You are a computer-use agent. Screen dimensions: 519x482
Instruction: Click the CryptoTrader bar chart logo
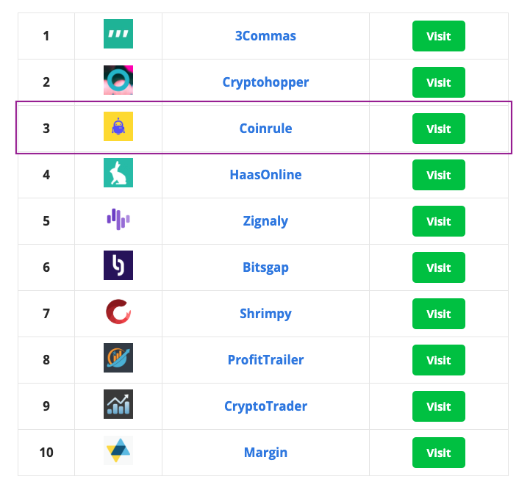click(118, 404)
